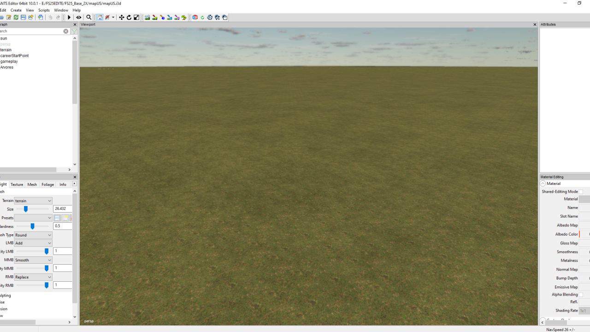Select the Arvores node in scenegraph
This screenshot has height=332, width=590.
click(x=7, y=67)
